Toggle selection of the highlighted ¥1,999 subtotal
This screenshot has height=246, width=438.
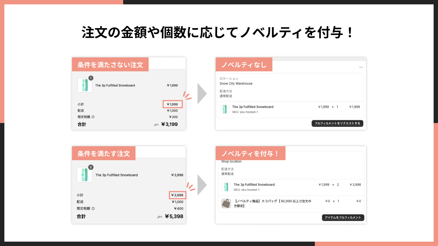pyautogui.click(x=173, y=104)
